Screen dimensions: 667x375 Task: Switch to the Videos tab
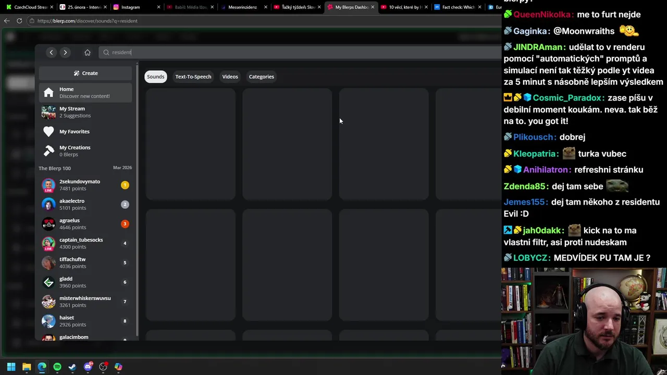point(230,77)
